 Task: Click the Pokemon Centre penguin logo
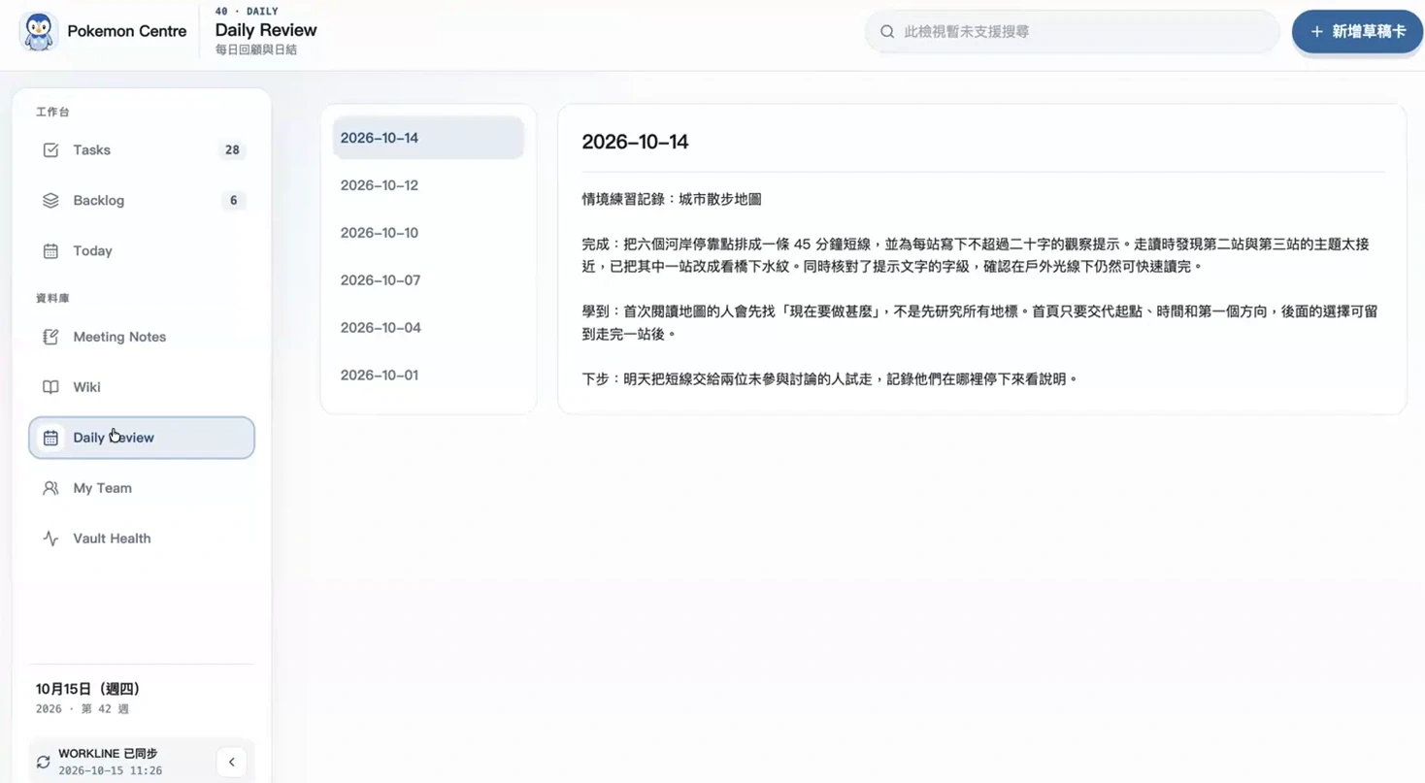(38, 32)
